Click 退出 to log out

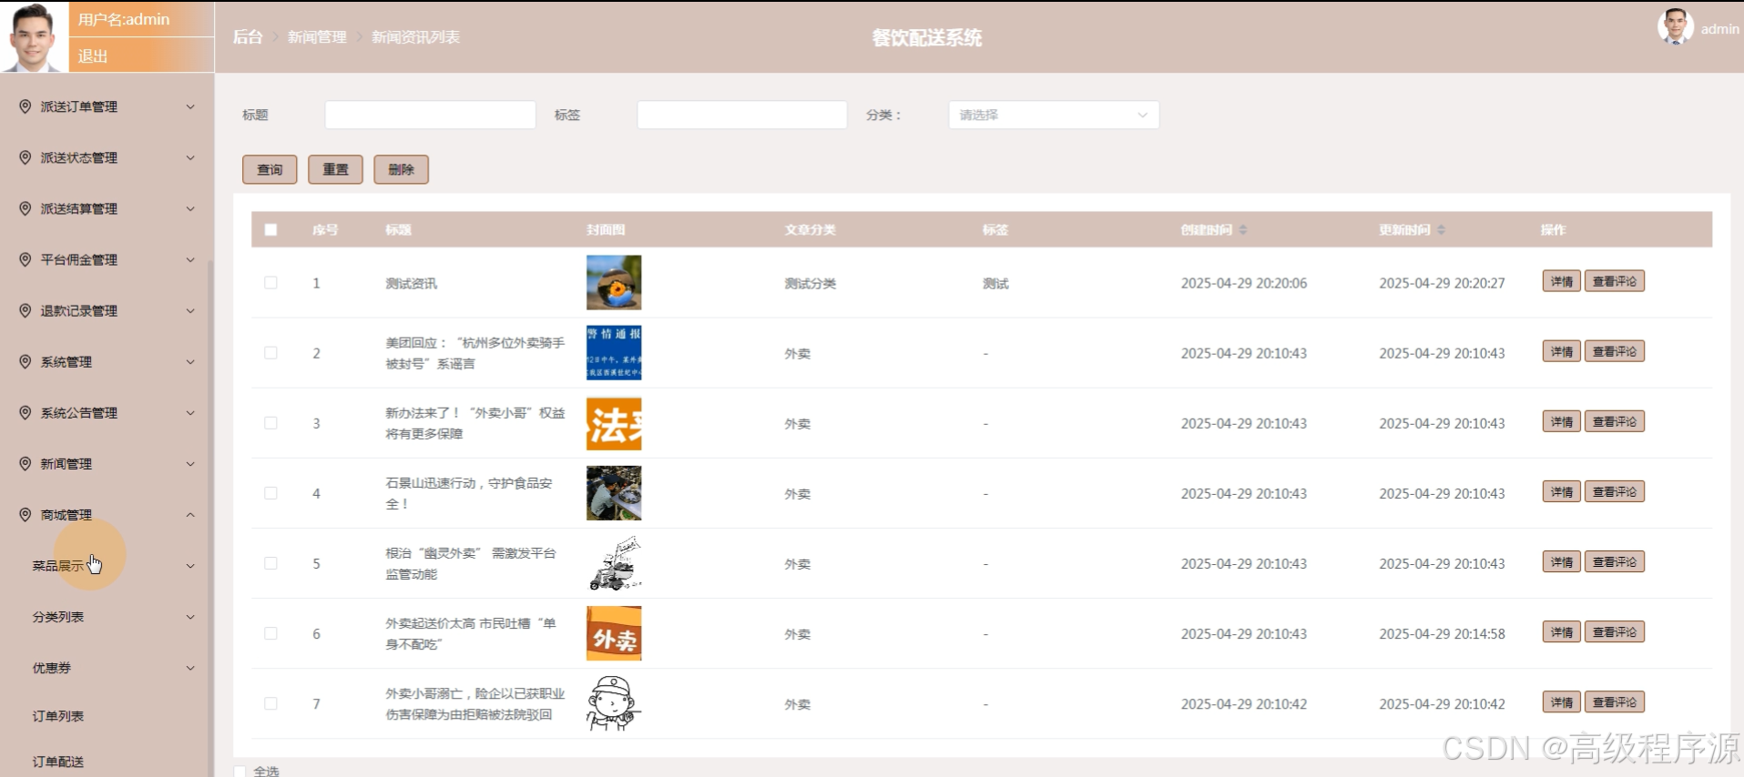93,55
